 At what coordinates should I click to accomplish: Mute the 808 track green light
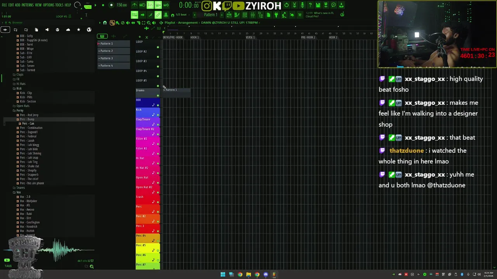(158, 105)
